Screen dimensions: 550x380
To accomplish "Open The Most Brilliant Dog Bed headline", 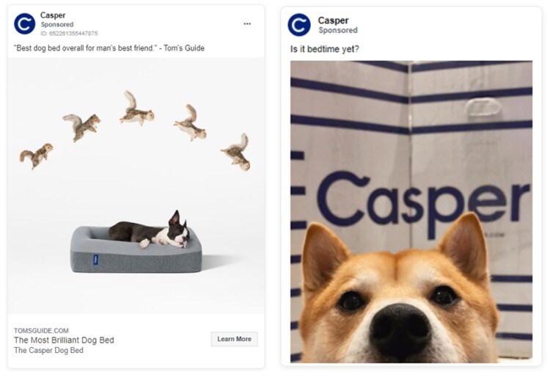I will [64, 340].
